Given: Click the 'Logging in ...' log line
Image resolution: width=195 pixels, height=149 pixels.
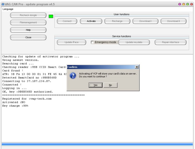Looking at the screenshot, I should 14,88.
